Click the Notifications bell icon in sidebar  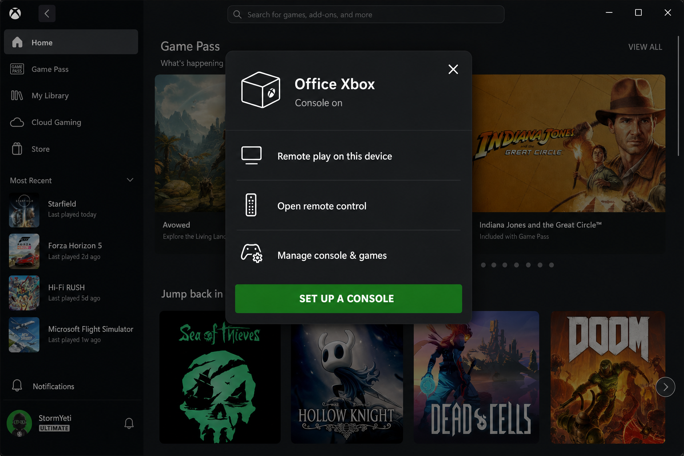17,386
